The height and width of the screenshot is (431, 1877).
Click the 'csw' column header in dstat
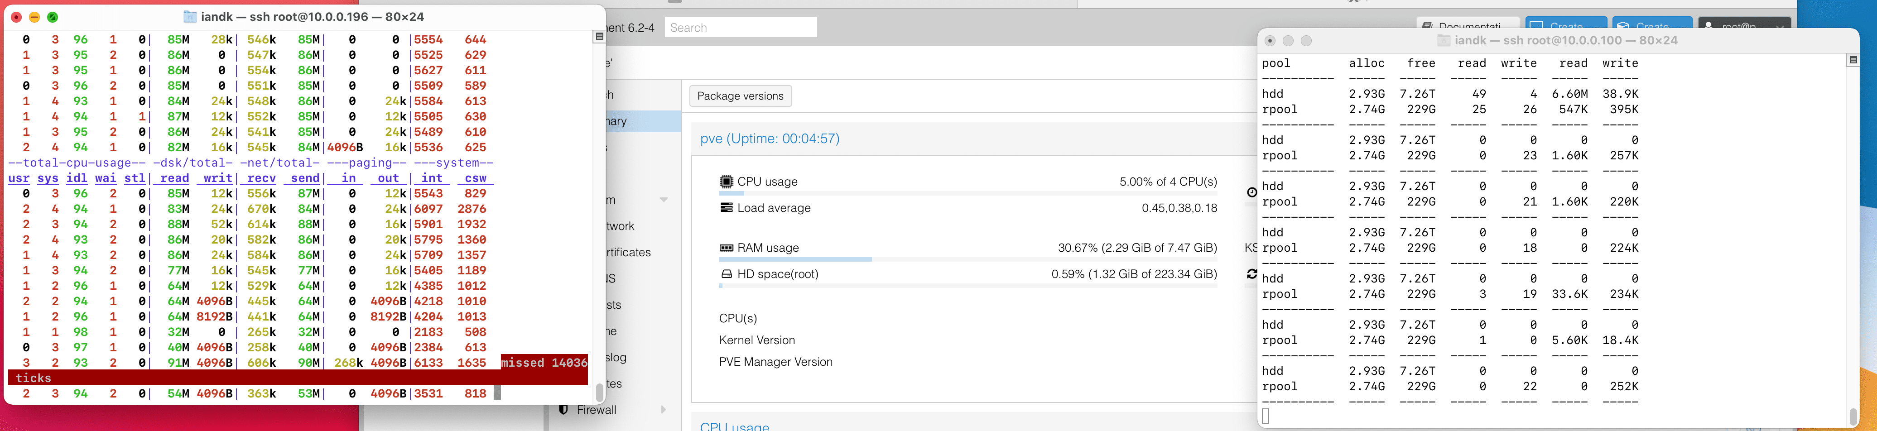(475, 178)
